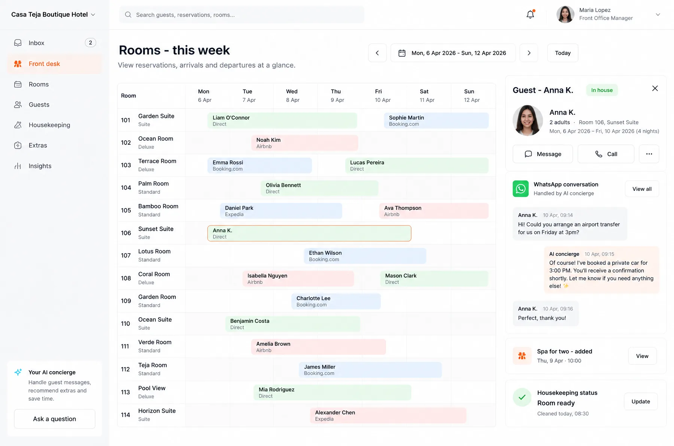Open Extras from the sidebar
Image resolution: width=674 pixels, height=446 pixels.
[54, 146]
